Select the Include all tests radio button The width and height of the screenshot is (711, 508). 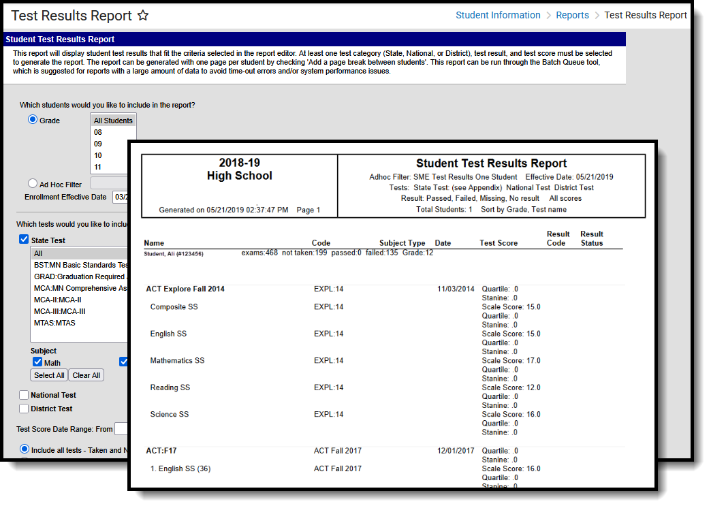(x=25, y=449)
